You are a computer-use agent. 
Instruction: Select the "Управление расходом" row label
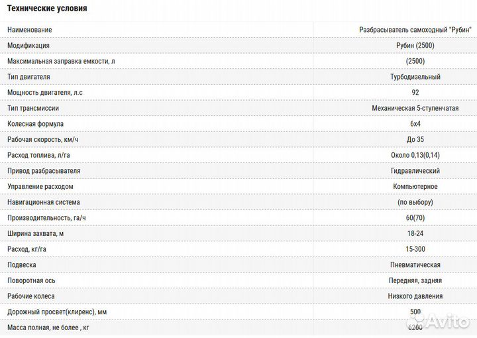pos(40,187)
